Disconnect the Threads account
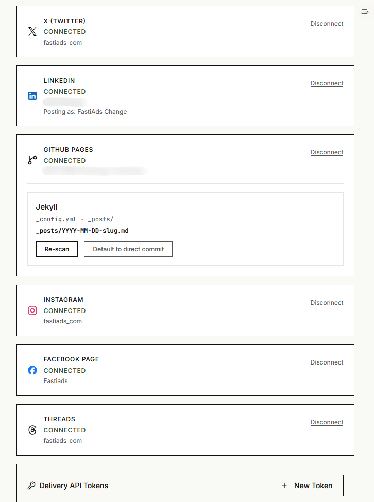Screen dimensions: 374x502 click(x=327, y=422)
